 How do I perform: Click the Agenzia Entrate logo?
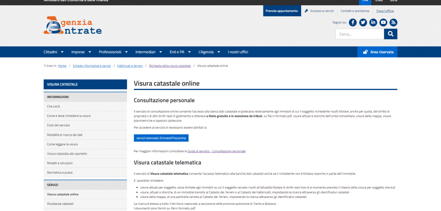(x=72, y=25)
